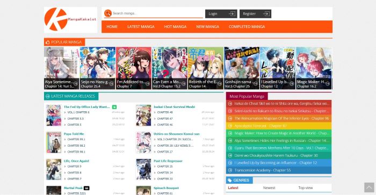Select the Newest genre tab
Image resolution: width=376 pixels, height=195 pixels.
tap(269, 188)
